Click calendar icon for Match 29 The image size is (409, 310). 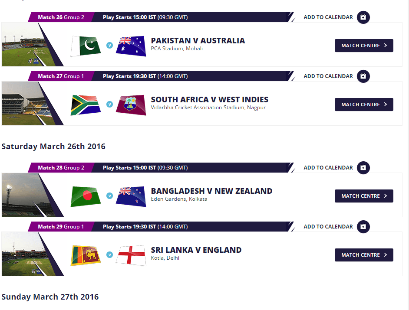[x=363, y=227]
